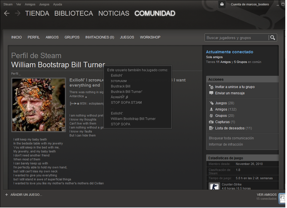Open Cuenta de marcos_bostero account link
The height and width of the screenshot is (208, 287).
[250, 4]
